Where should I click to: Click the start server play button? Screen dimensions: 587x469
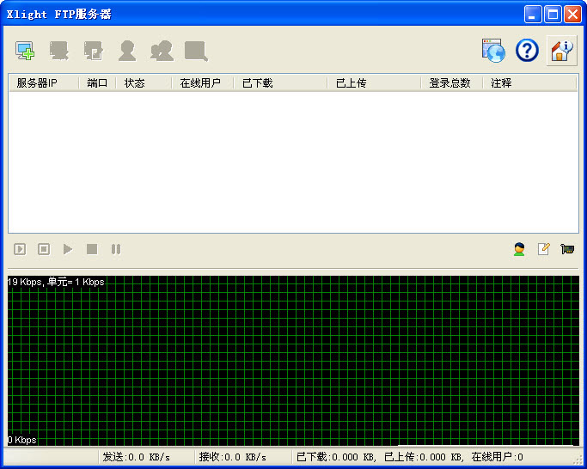pos(68,249)
